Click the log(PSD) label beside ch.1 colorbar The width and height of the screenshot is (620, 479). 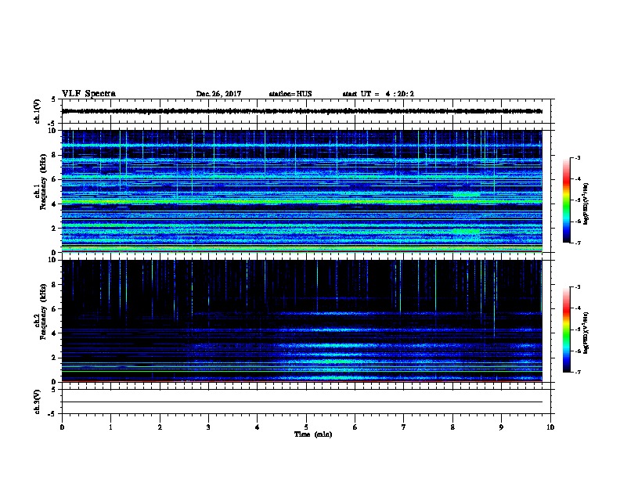586,203
